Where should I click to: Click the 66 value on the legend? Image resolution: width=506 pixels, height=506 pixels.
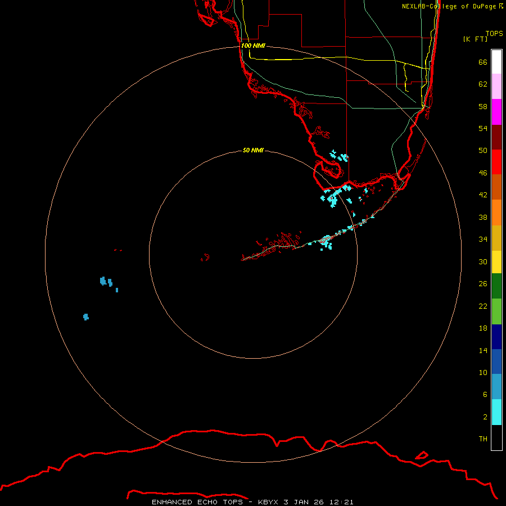pyautogui.click(x=483, y=62)
